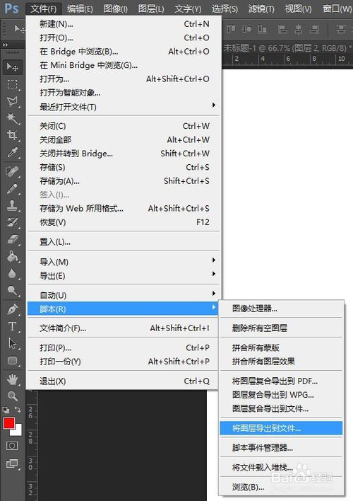Select the Dodge tool

pyautogui.click(x=13, y=290)
